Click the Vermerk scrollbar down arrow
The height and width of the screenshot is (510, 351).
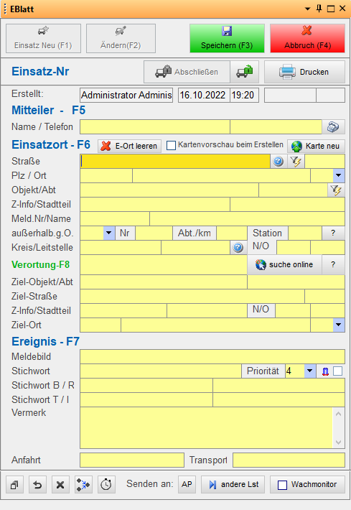tap(338, 442)
